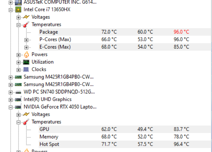This screenshot has height=152, width=212.
Task: Select the GPU Hot Spot temperature row
Action: (x=49, y=144)
